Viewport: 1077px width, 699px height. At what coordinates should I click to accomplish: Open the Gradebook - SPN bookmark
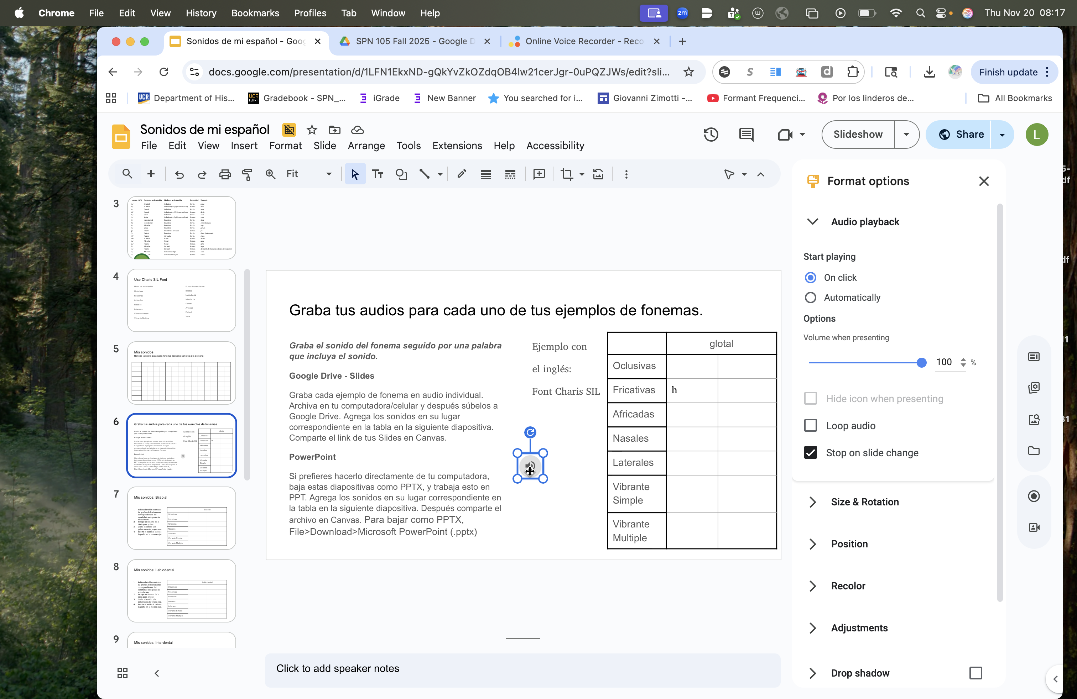[x=297, y=98]
